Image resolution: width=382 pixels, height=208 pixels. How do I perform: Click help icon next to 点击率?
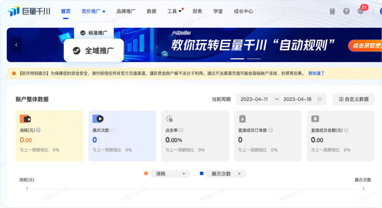tap(181, 130)
